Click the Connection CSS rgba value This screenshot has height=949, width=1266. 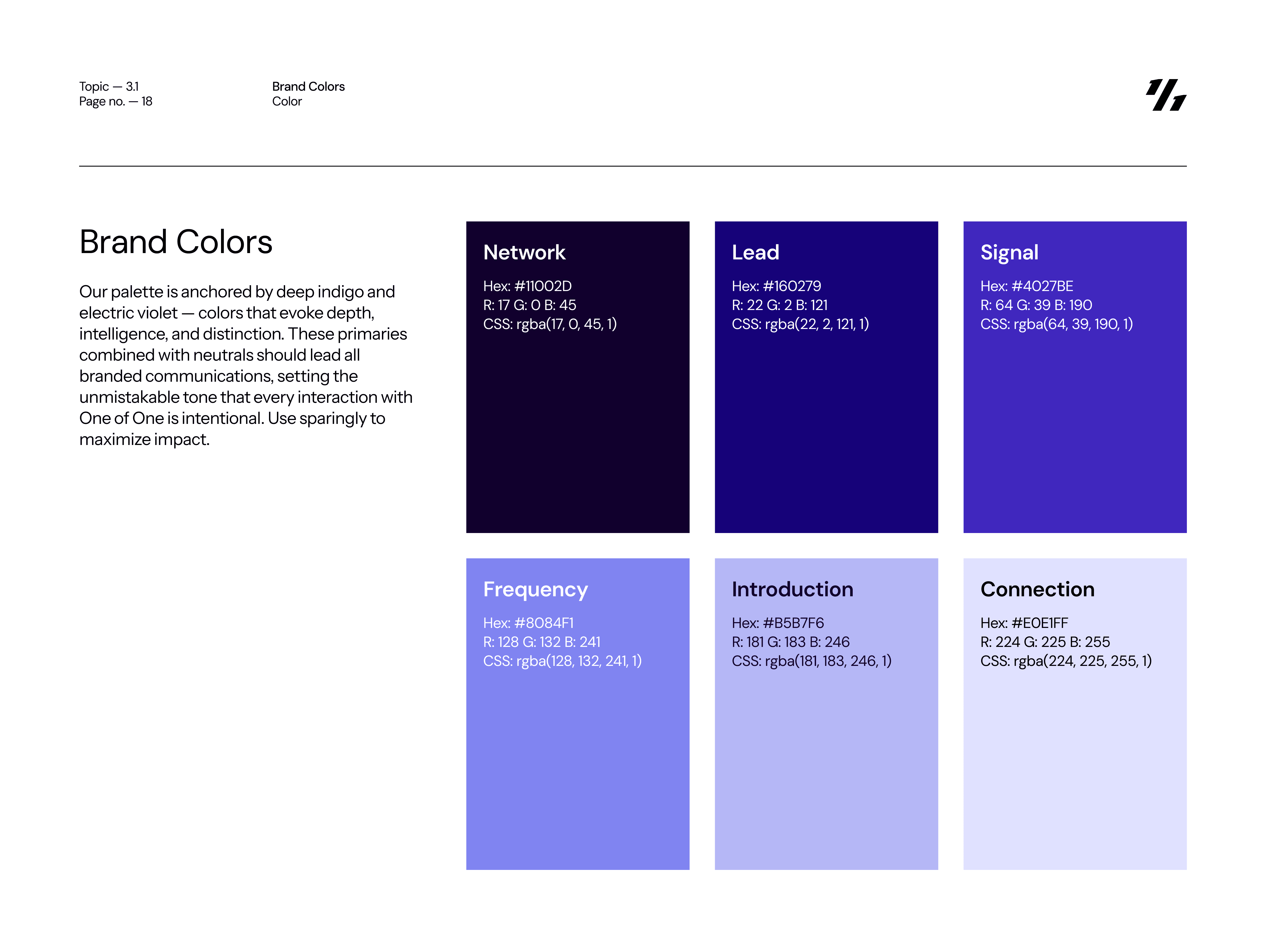coord(1066,661)
